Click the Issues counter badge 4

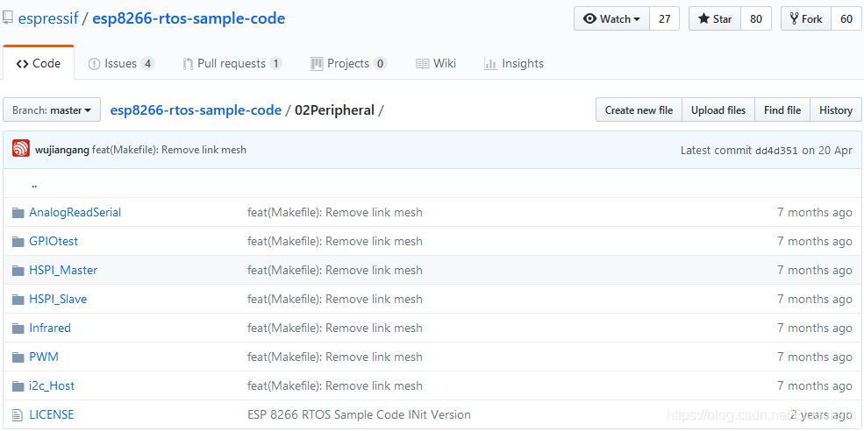coord(147,64)
